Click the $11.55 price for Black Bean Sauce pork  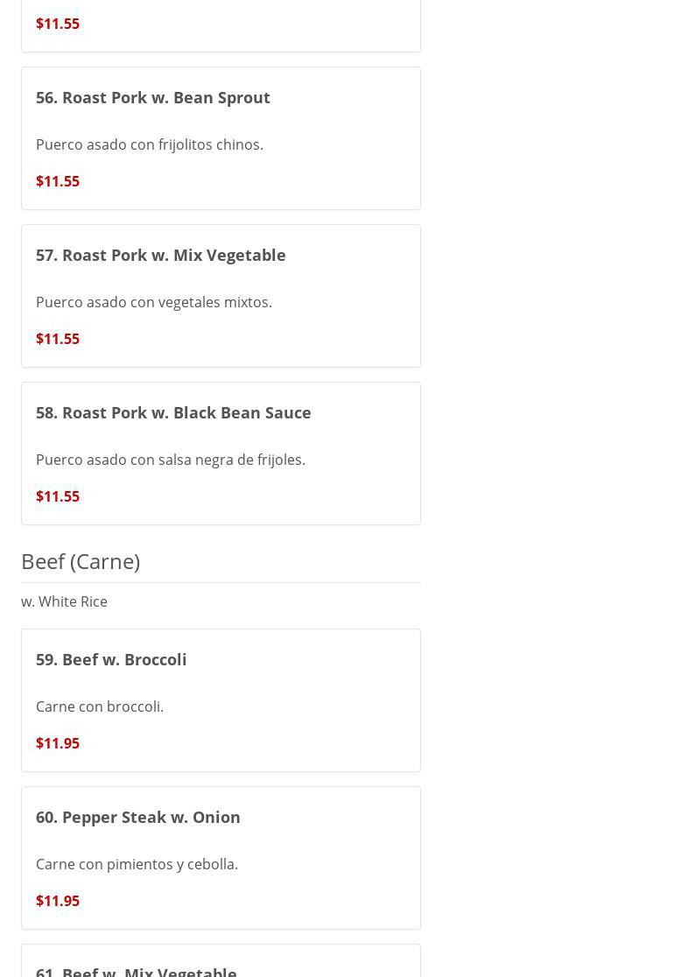click(58, 496)
